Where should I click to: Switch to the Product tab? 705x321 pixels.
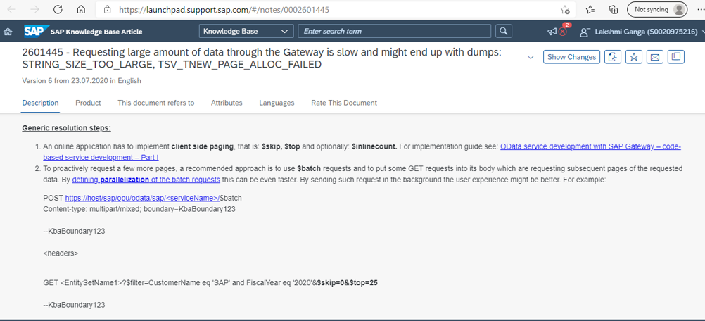click(x=88, y=103)
